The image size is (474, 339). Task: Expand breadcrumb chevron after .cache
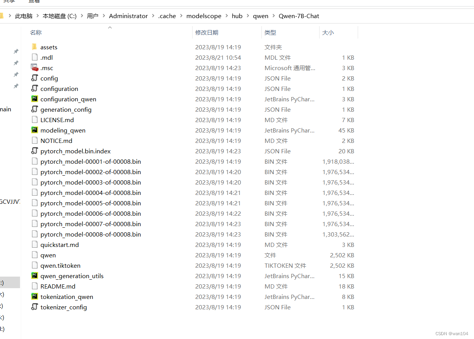(181, 16)
